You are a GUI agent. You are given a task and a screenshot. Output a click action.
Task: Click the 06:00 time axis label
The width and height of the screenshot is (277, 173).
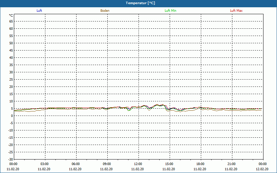coord(76,164)
